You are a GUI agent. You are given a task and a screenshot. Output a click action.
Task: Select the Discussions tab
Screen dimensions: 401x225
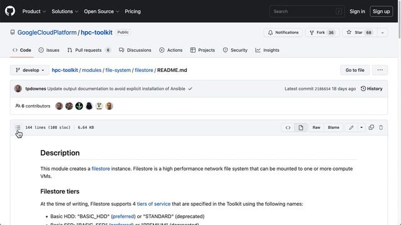(x=135, y=50)
